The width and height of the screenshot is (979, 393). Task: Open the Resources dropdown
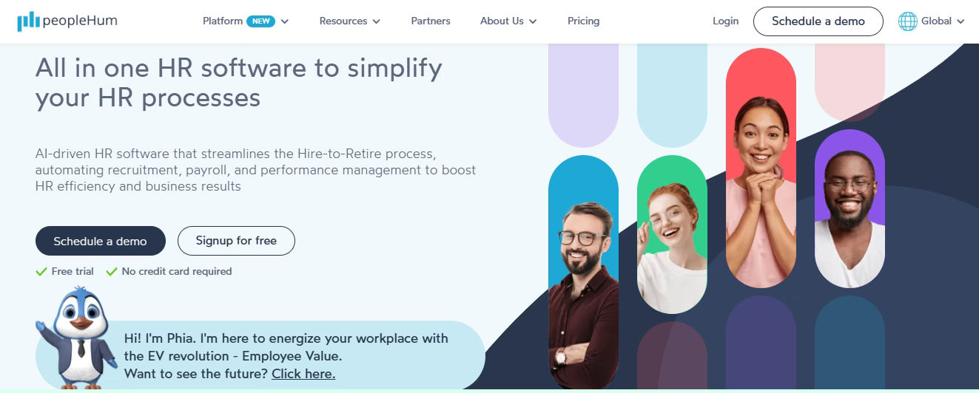[x=350, y=21]
